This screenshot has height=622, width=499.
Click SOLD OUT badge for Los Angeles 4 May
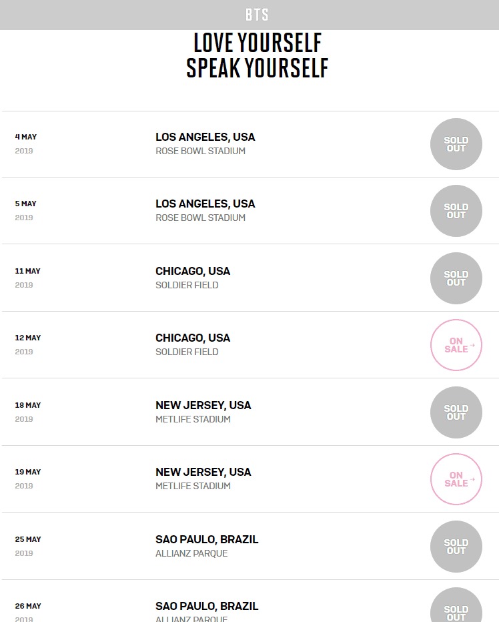456,144
